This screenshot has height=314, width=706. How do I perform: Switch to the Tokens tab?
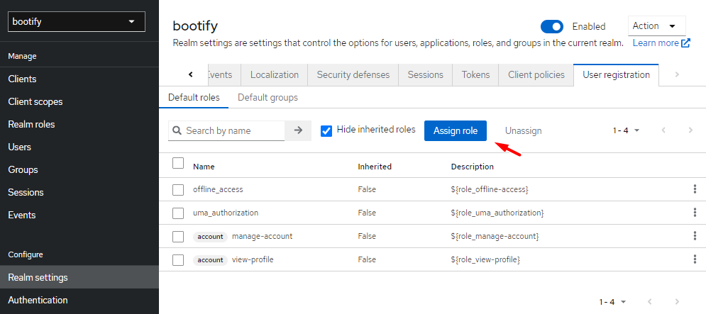coord(475,74)
